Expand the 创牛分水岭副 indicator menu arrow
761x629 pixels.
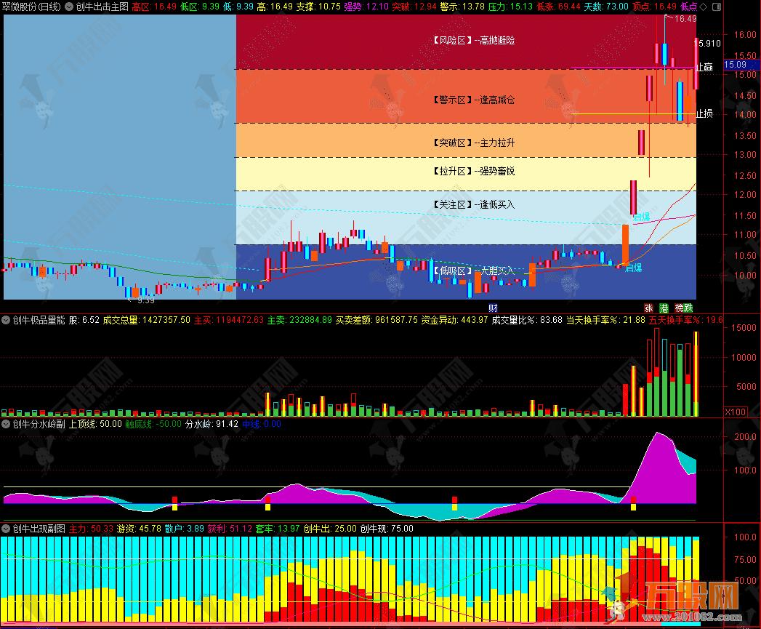[x=6, y=424]
